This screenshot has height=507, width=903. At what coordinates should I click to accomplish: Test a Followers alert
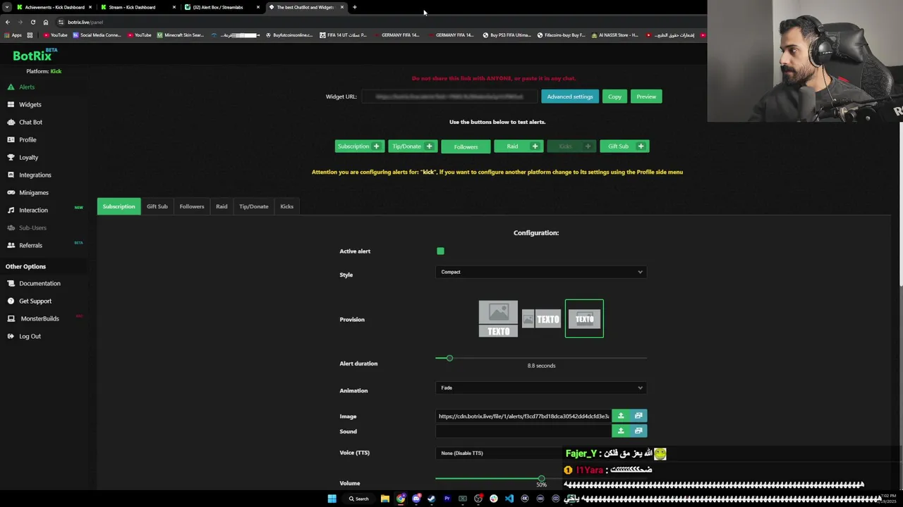click(x=466, y=146)
